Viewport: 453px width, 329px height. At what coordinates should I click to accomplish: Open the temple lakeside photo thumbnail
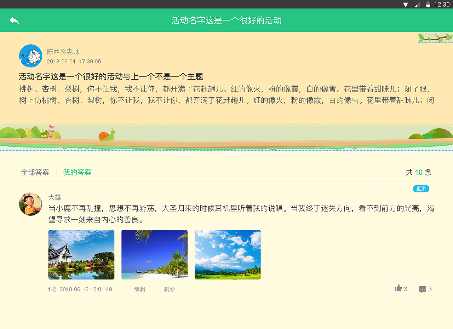tap(81, 254)
